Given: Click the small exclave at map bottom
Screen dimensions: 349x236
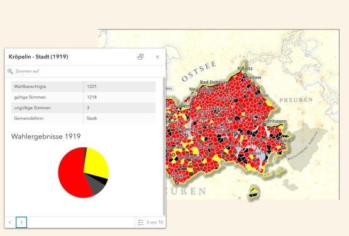Looking at the screenshot, I should click(x=254, y=192).
